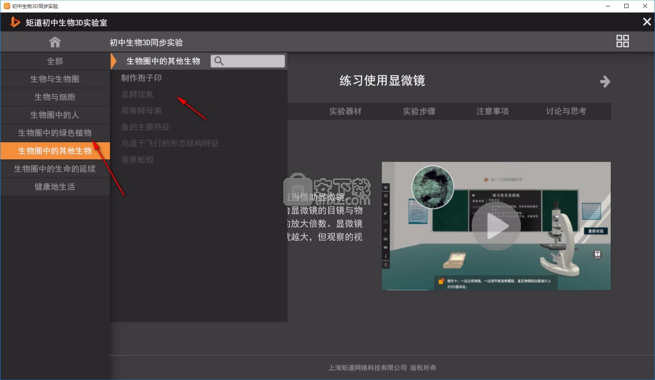Open the 观察蚯蚓 experiment

(137, 159)
